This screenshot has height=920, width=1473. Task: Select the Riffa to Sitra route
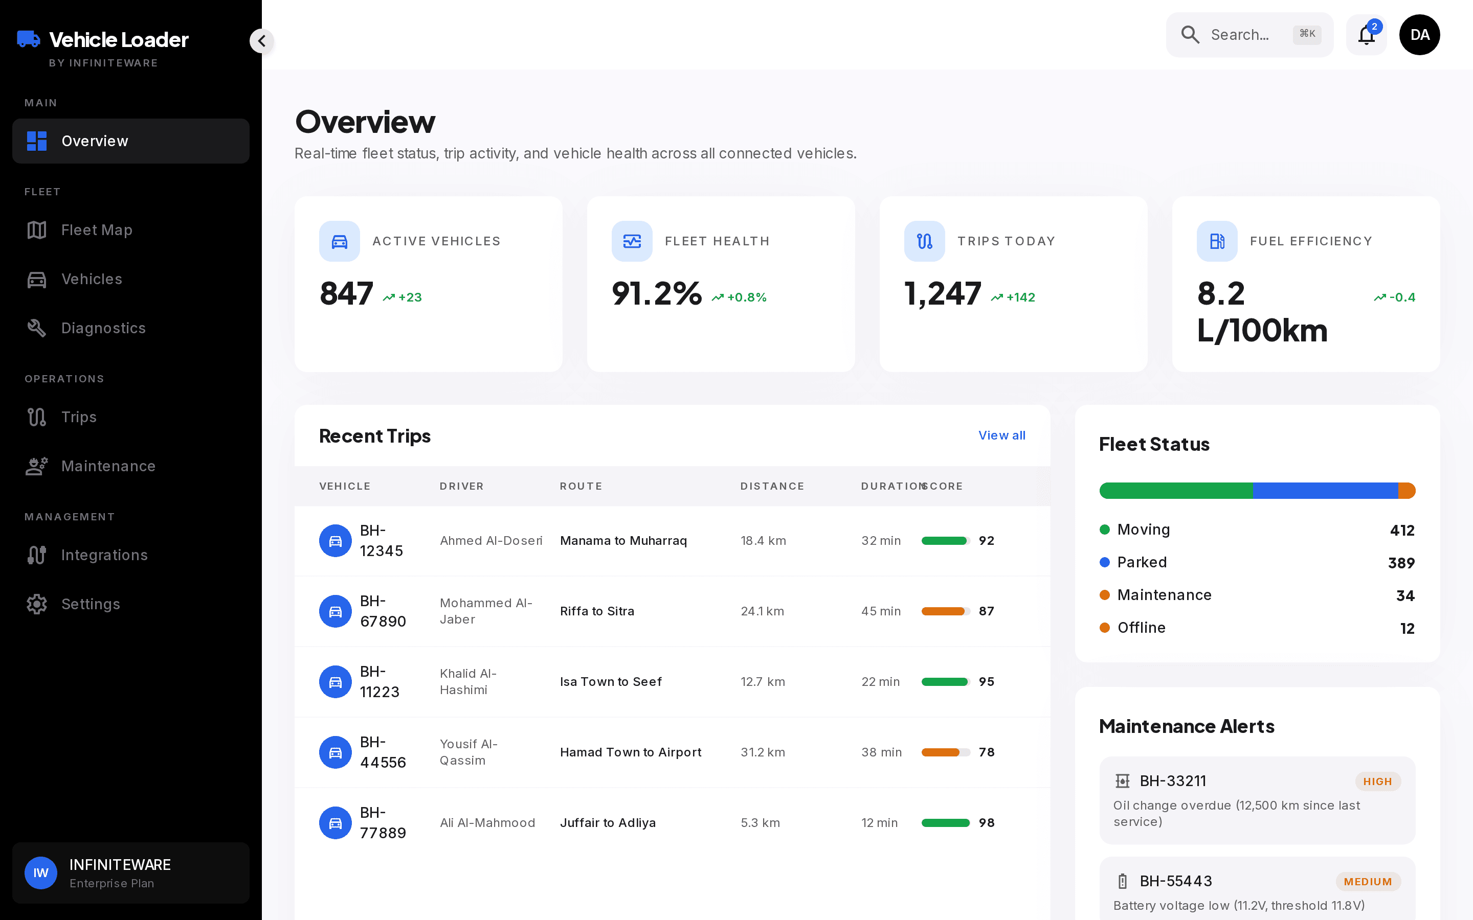pos(597,611)
